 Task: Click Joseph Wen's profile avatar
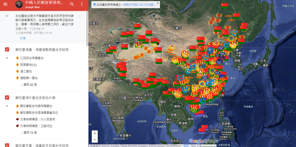19,4
